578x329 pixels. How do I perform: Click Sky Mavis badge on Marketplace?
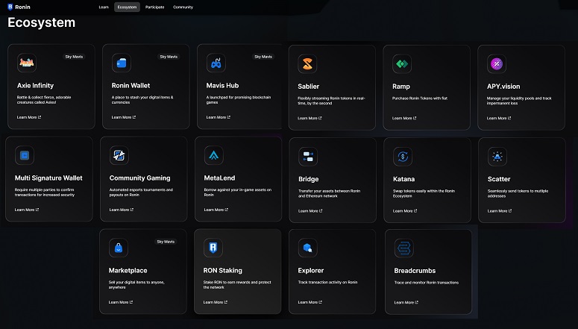(x=166, y=242)
